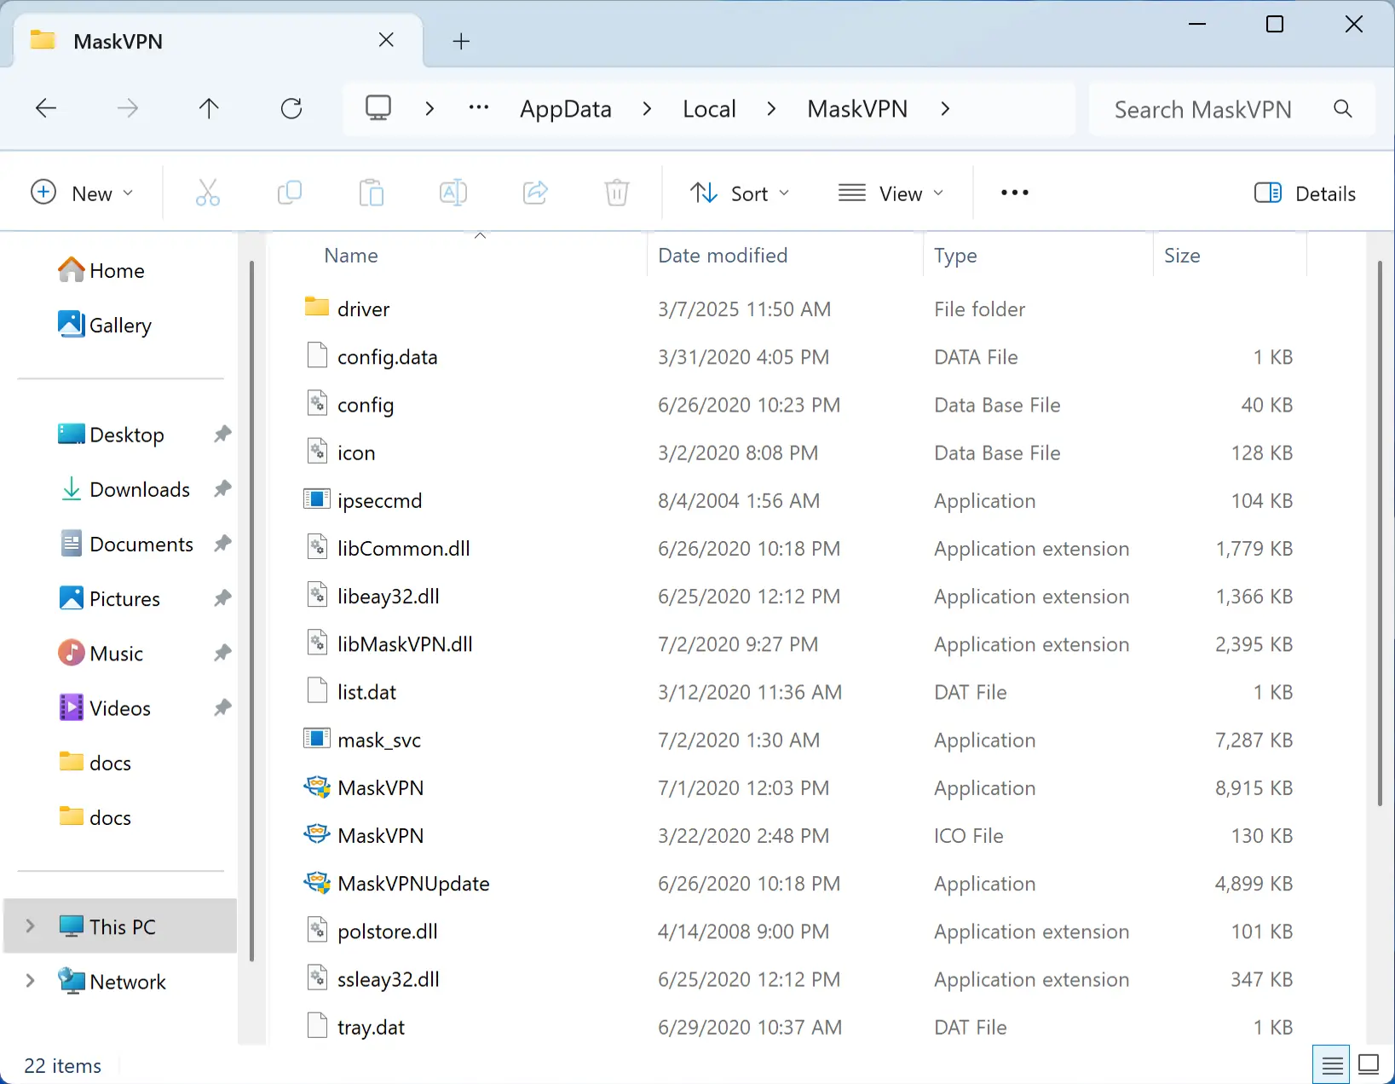Navigate up one folder level
This screenshot has height=1084, width=1395.
(x=209, y=108)
